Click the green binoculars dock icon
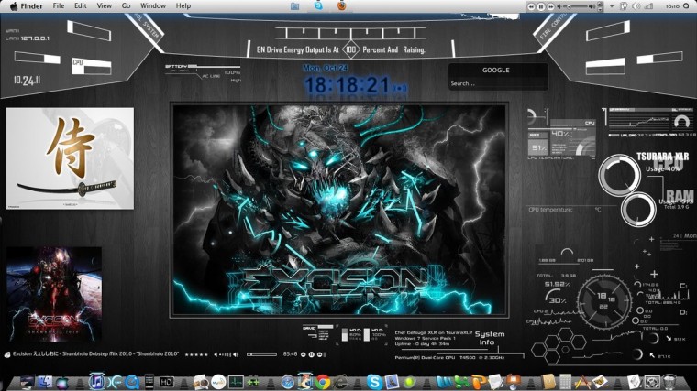This screenshot has height=391, width=697. pyautogui.click(x=253, y=382)
